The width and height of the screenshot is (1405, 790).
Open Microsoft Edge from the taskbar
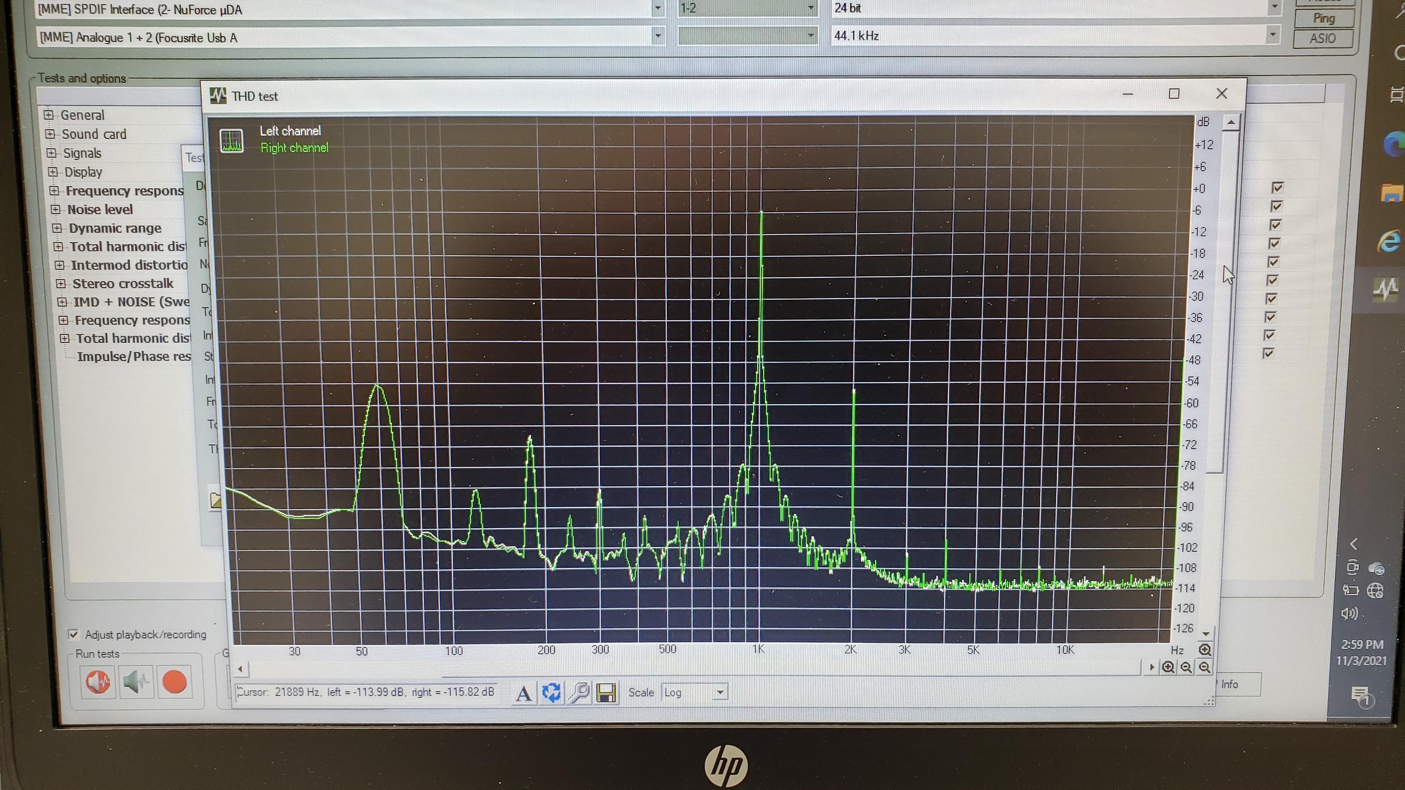click(1394, 145)
